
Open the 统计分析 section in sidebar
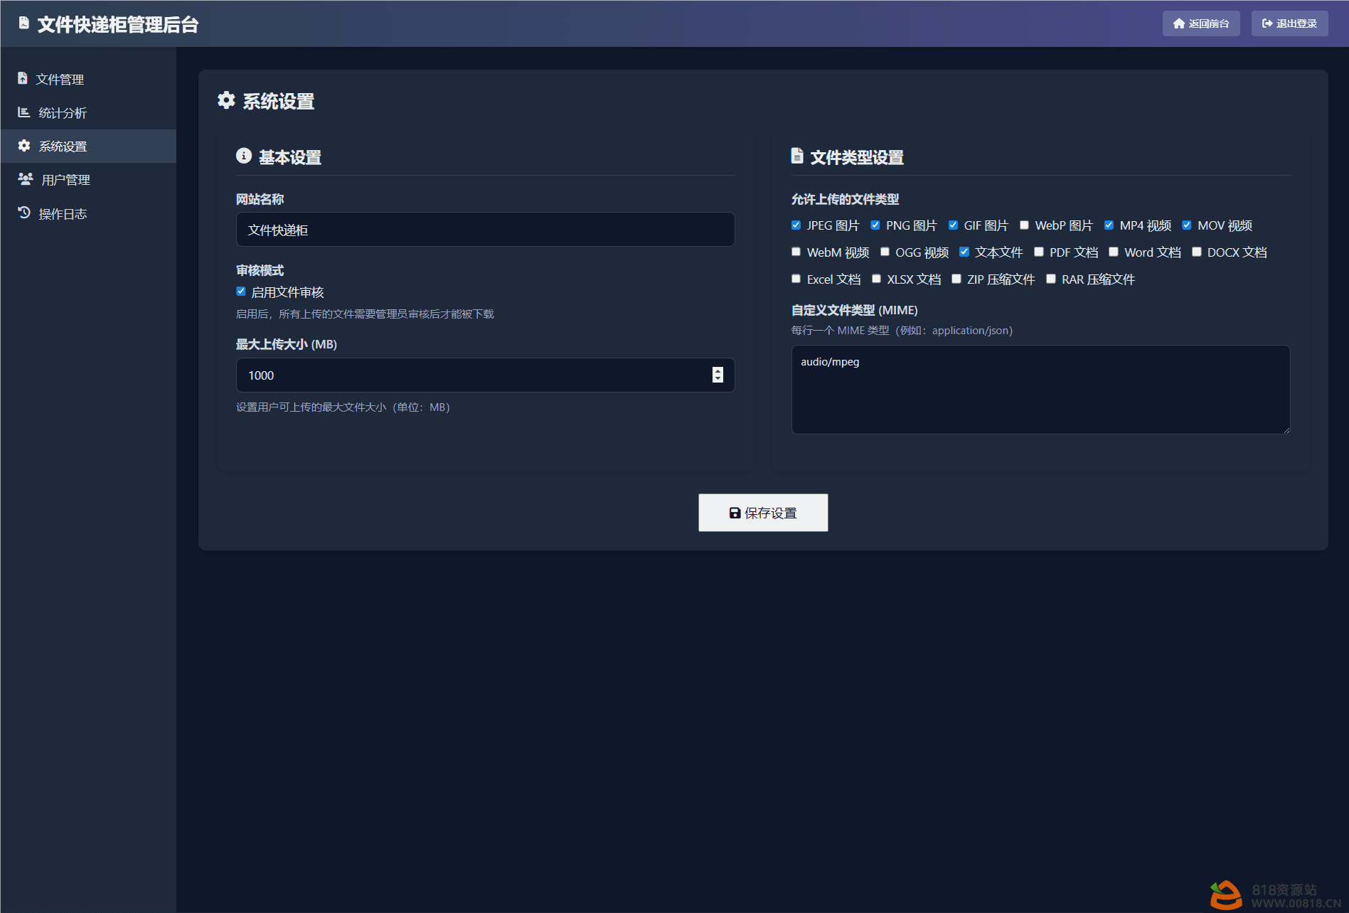[61, 112]
